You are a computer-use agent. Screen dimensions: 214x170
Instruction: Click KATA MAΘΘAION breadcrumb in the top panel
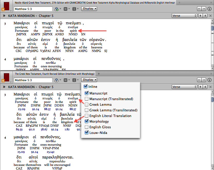tap(21, 16)
